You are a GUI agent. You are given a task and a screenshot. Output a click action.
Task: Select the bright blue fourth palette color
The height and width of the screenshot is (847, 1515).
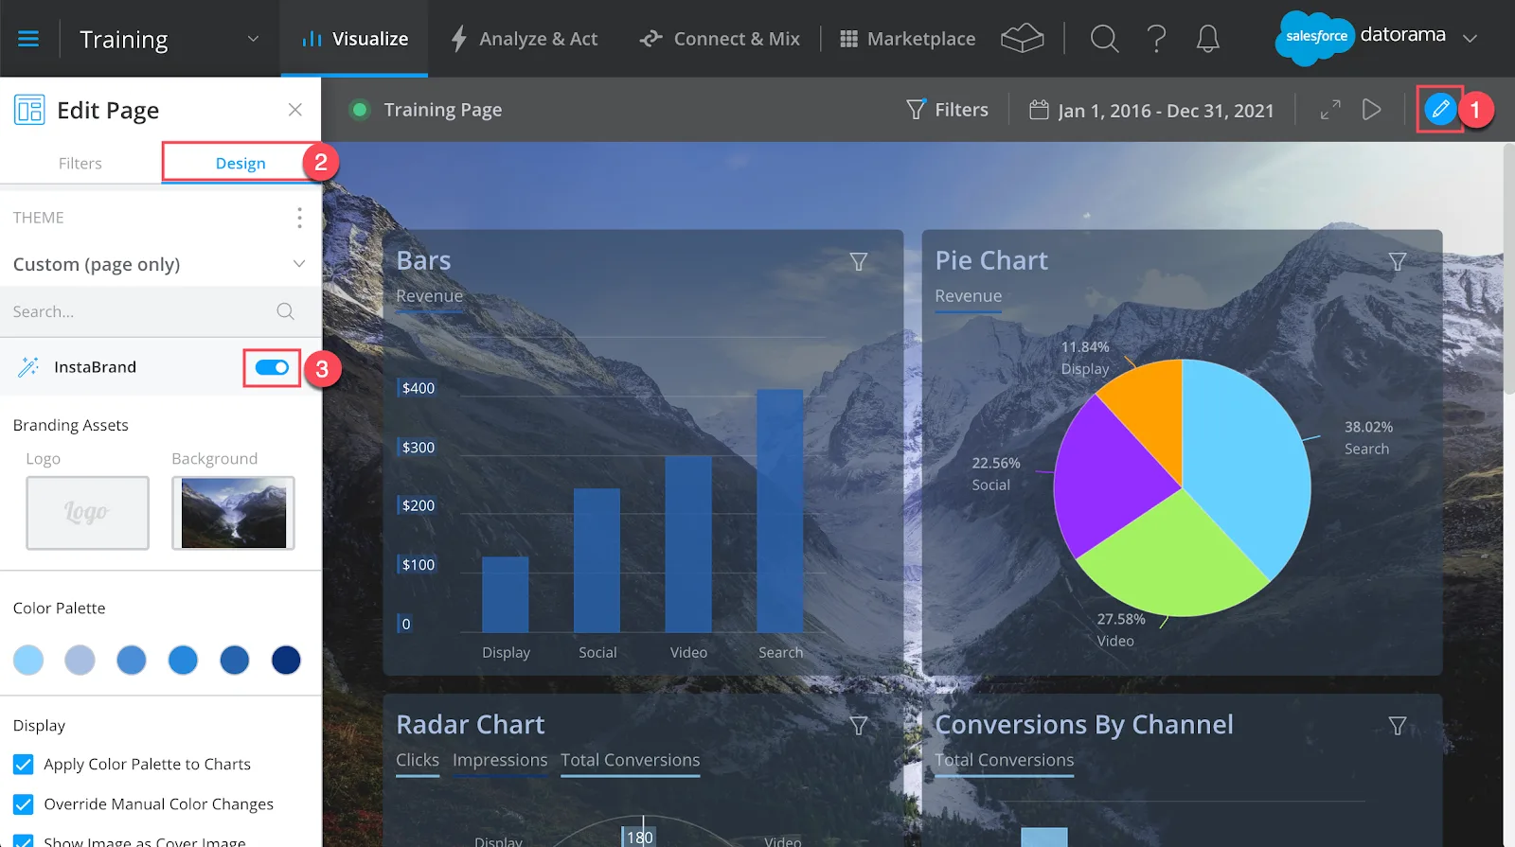point(183,660)
